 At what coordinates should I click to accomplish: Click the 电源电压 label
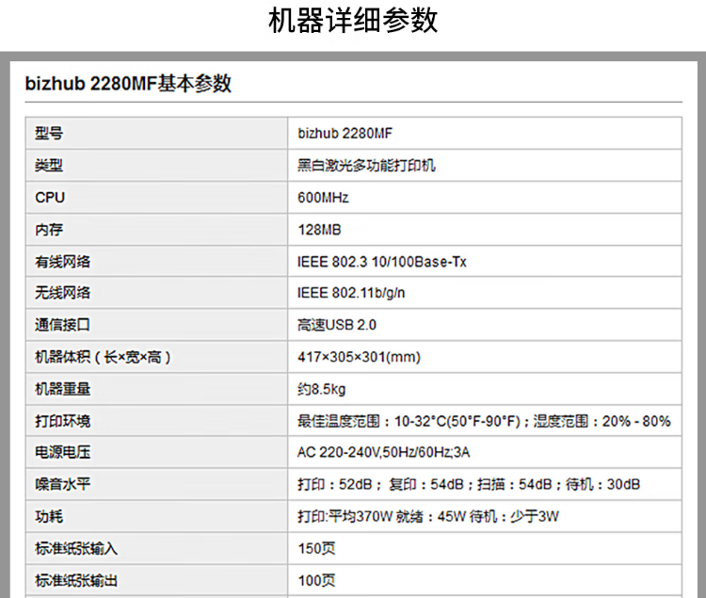pos(62,452)
